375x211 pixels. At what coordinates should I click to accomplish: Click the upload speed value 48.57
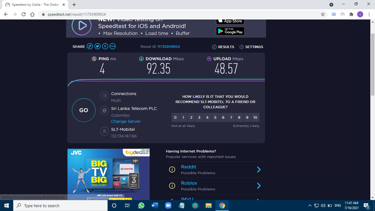pos(226,69)
